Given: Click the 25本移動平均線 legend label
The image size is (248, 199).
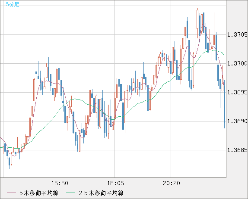Looking at the screenshot, I should [x=101, y=193].
